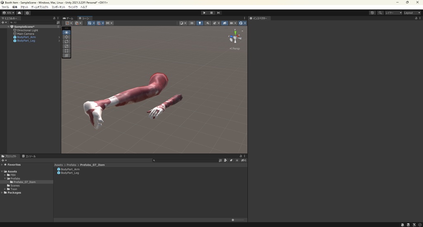Open the ファイル (File) menu
This screenshot has width=423, height=227.
(5, 7)
